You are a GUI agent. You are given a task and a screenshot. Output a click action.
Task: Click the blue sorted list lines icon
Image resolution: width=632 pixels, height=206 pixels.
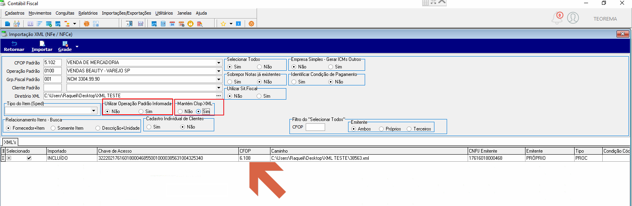39,24
